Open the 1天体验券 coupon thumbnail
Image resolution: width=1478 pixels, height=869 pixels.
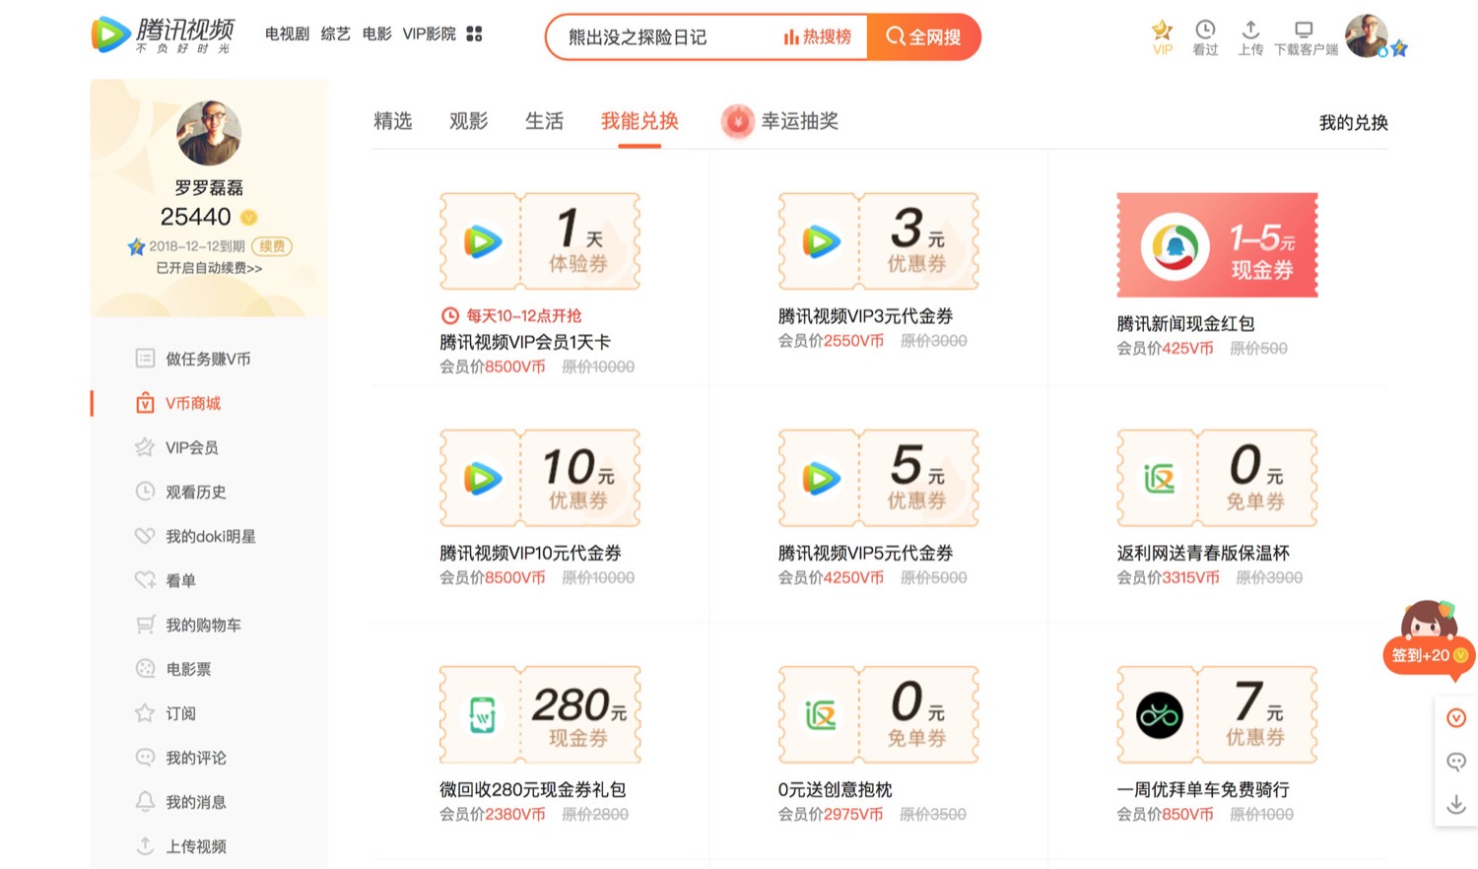(x=540, y=241)
